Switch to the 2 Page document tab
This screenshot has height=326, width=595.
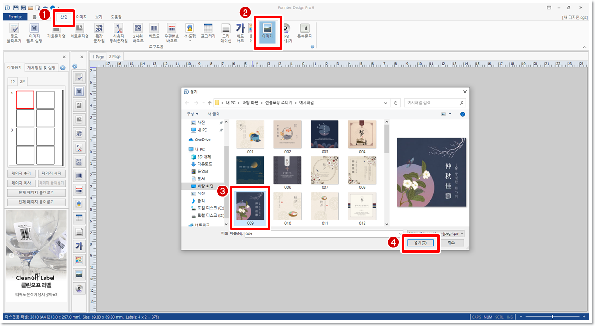(x=114, y=57)
